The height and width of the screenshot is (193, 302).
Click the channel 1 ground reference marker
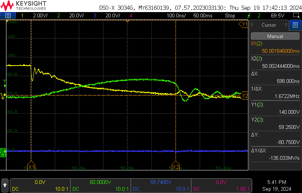pos(3,95)
